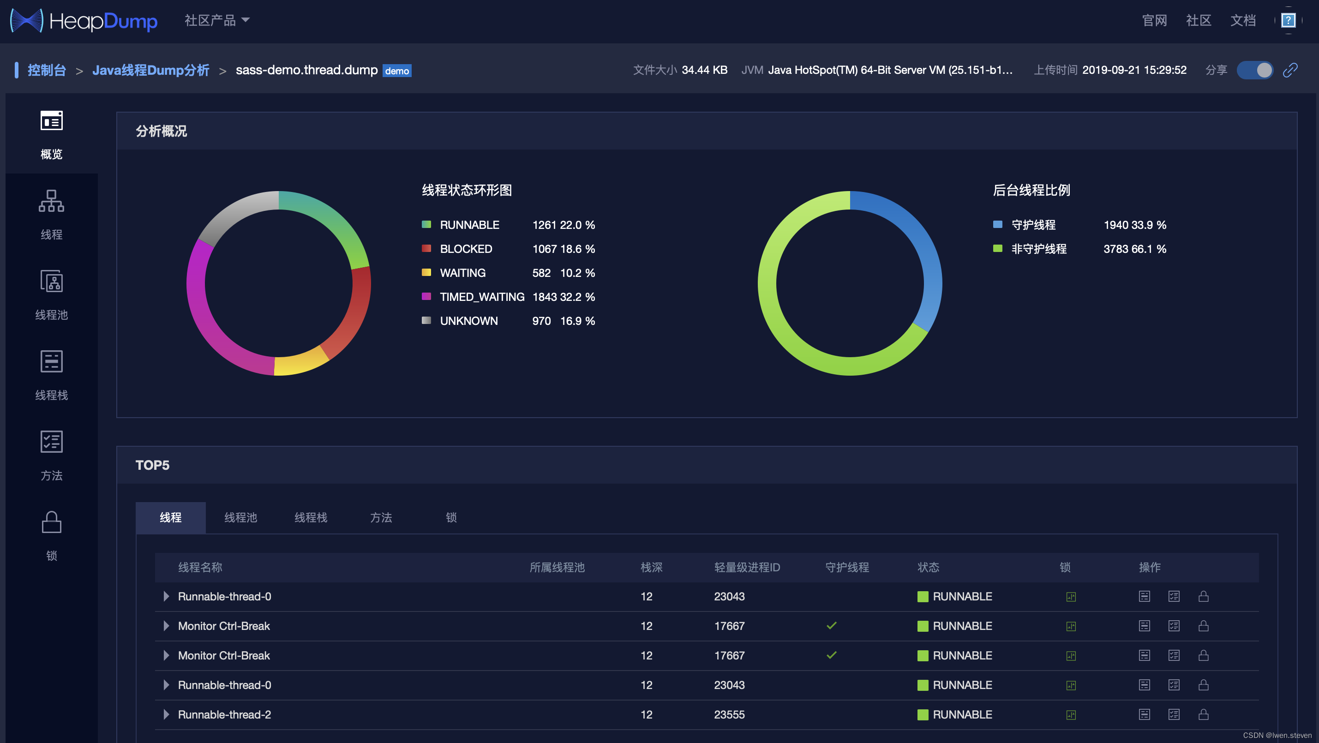Click the TIMED_WAITING legend color swatch
The width and height of the screenshot is (1319, 743).
(426, 296)
